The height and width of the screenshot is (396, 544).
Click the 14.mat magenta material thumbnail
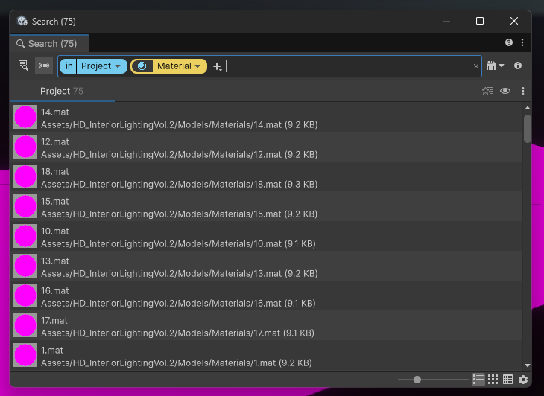(x=25, y=117)
